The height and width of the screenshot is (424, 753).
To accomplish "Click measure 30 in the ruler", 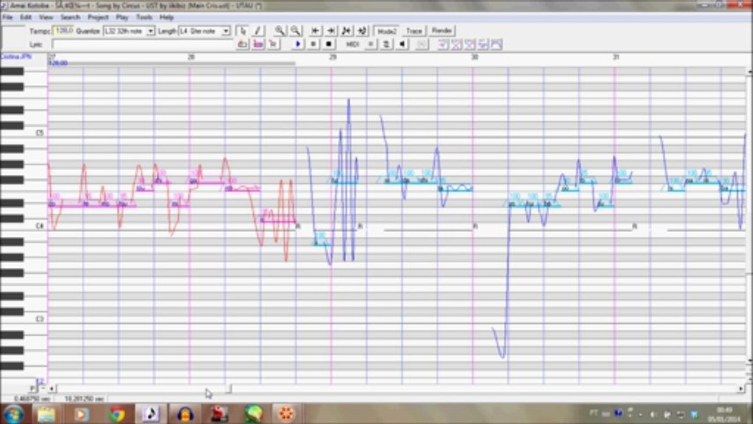I will pos(475,57).
